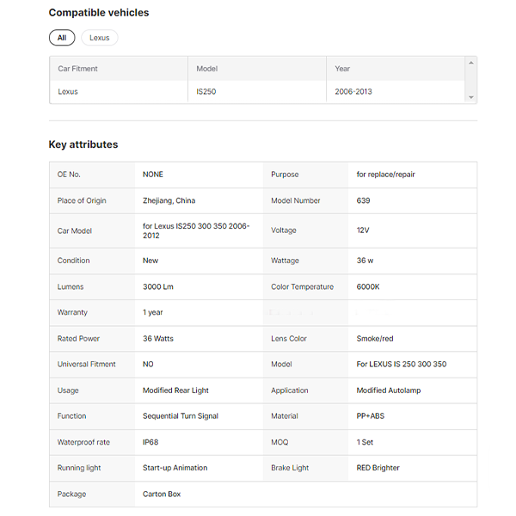Image resolution: width=516 pixels, height=516 pixels.
Task: Click the Zhejiang, China origin value
Action: (x=169, y=200)
